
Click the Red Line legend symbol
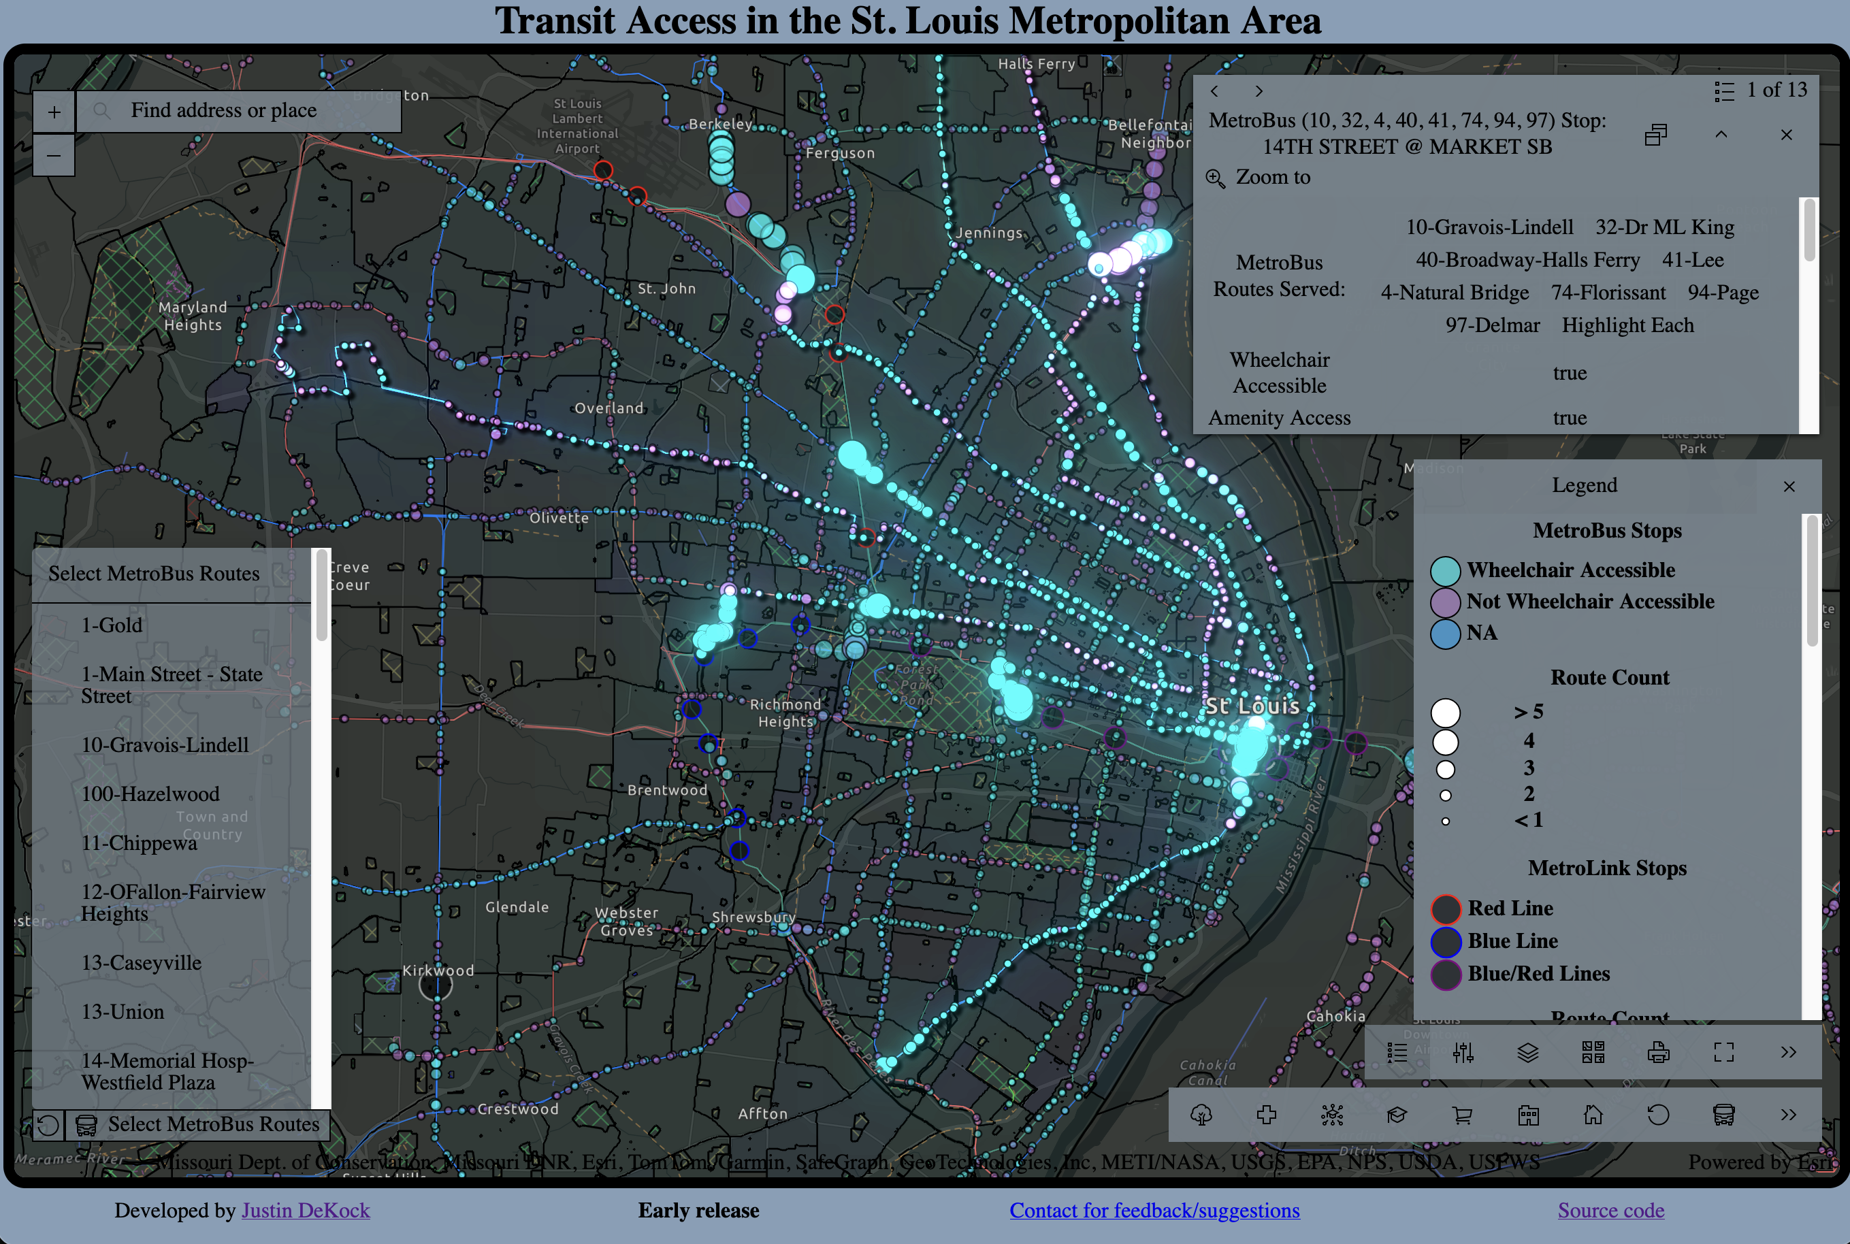pyautogui.click(x=1446, y=909)
